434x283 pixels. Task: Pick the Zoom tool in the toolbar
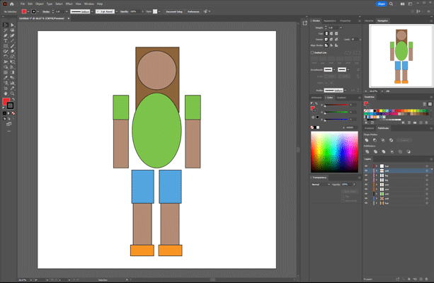click(12, 93)
